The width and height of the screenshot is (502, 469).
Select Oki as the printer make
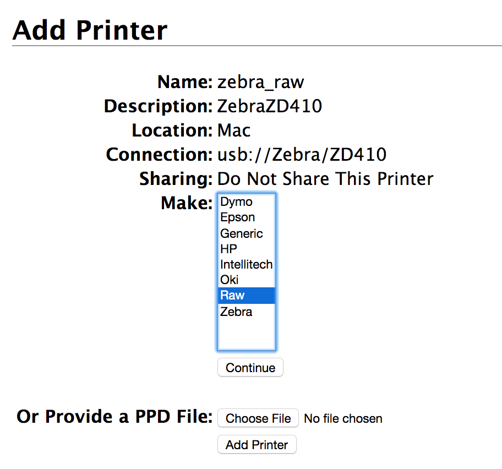[x=229, y=280]
